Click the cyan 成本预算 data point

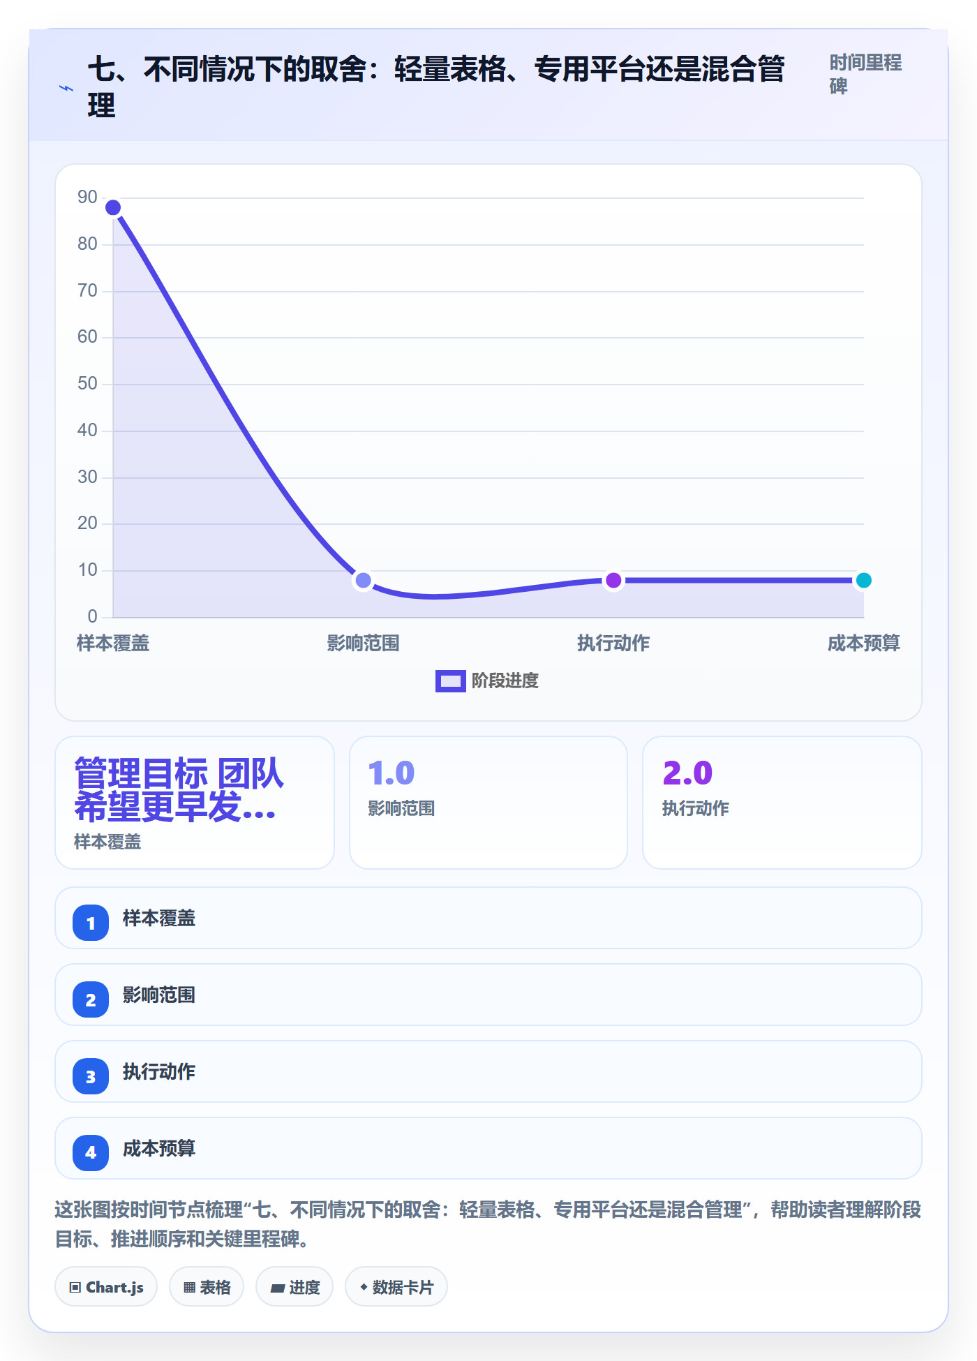pyautogui.click(x=863, y=580)
